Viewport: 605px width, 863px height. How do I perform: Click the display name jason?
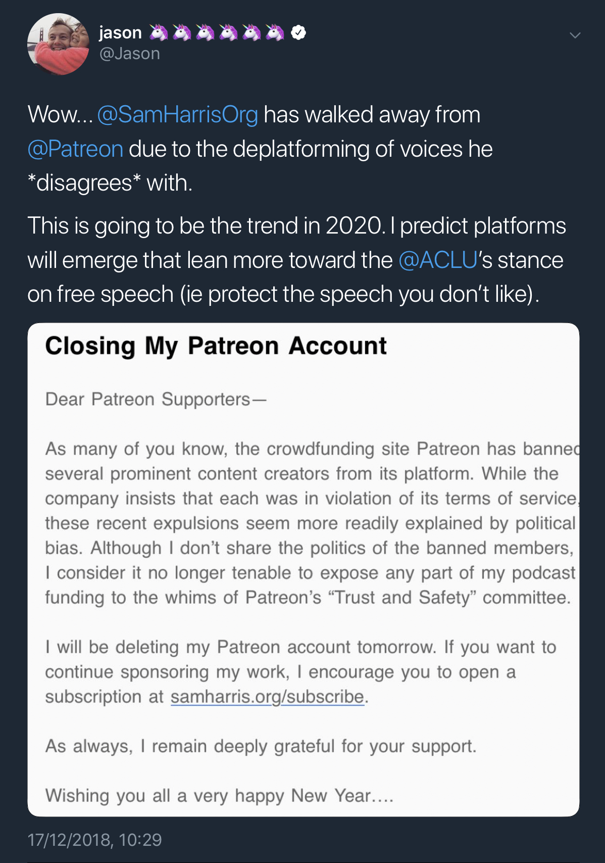[120, 32]
